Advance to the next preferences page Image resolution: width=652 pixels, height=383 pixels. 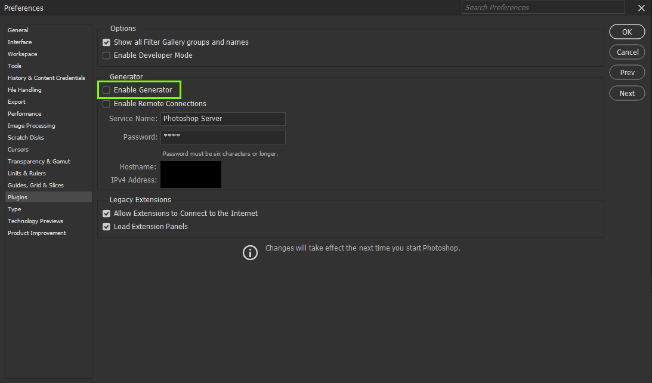coord(627,92)
